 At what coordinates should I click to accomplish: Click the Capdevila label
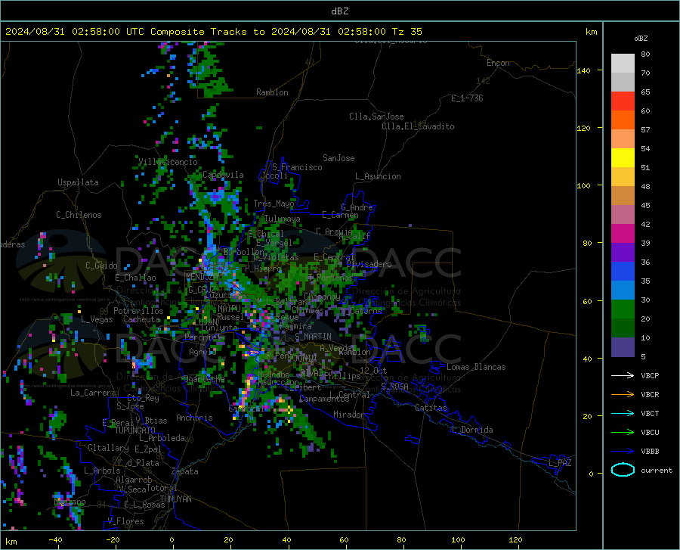[223, 175]
